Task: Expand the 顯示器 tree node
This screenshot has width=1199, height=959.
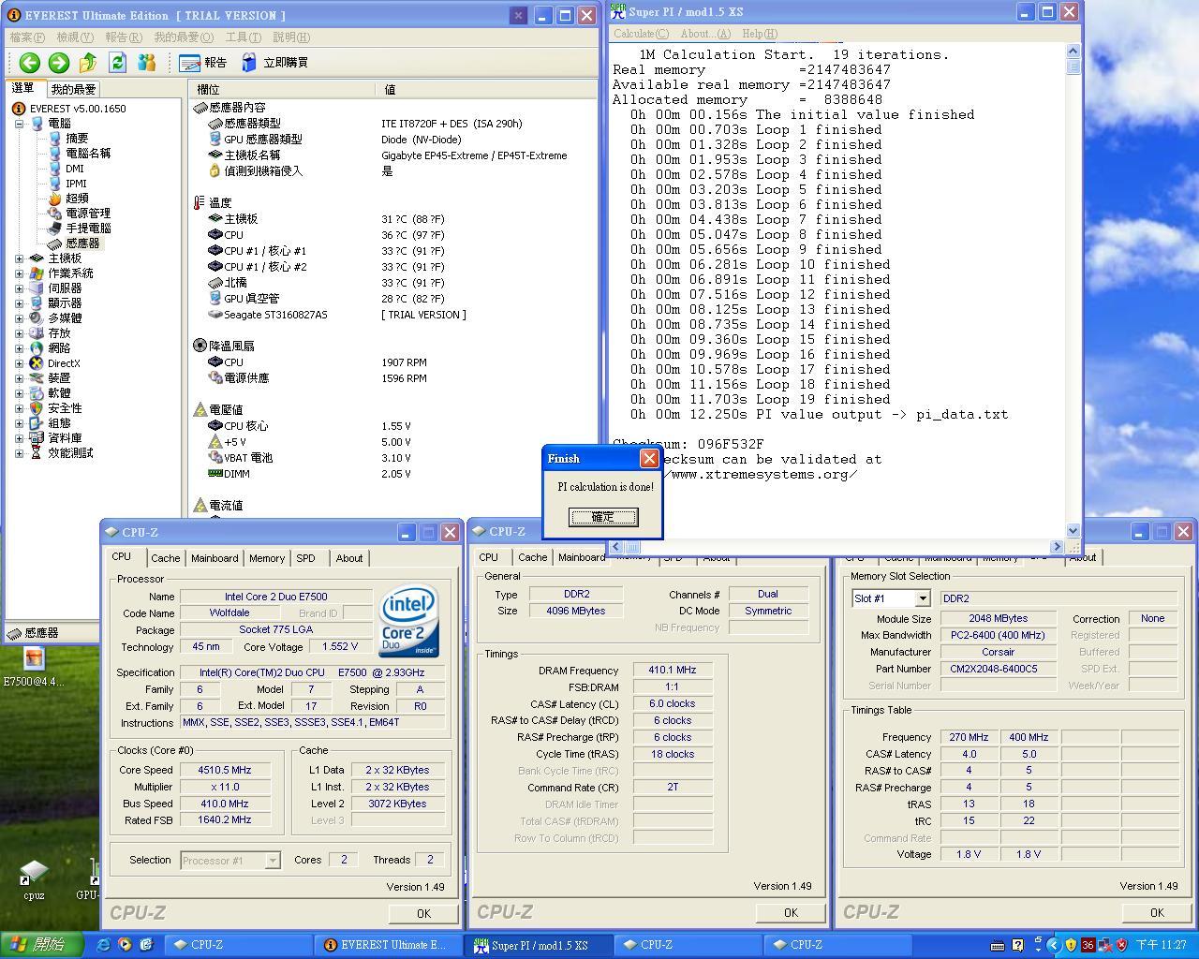Action: (x=20, y=303)
